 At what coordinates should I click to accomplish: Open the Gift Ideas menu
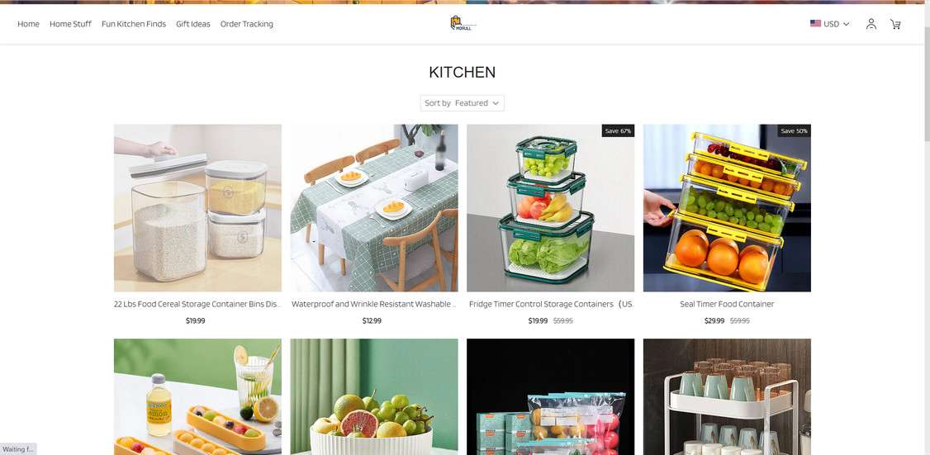point(192,24)
